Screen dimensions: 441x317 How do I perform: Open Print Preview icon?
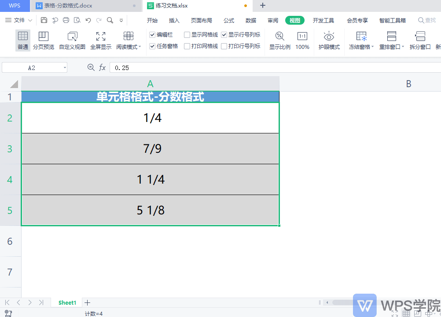pos(77,20)
